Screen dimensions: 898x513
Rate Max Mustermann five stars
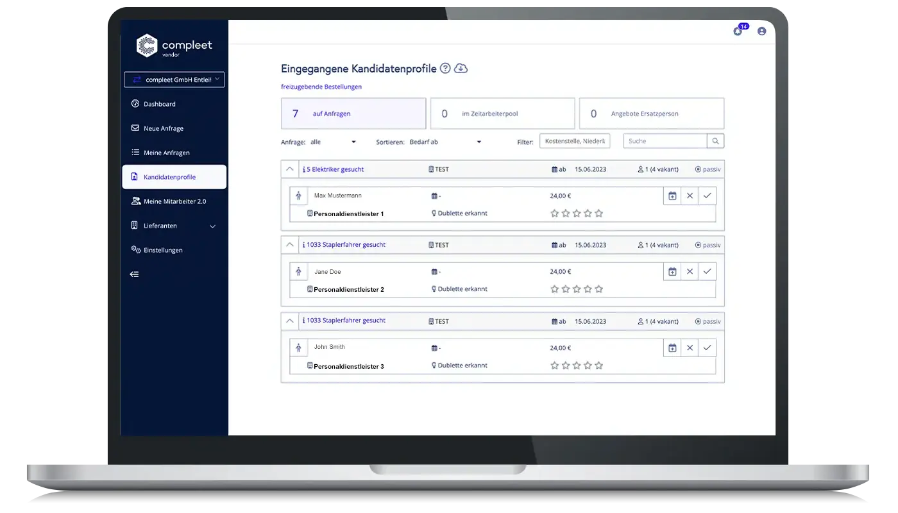[598, 214]
